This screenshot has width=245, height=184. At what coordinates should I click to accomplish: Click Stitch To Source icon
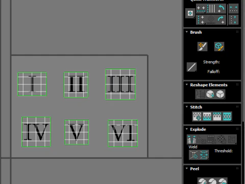pyautogui.click(x=217, y=117)
